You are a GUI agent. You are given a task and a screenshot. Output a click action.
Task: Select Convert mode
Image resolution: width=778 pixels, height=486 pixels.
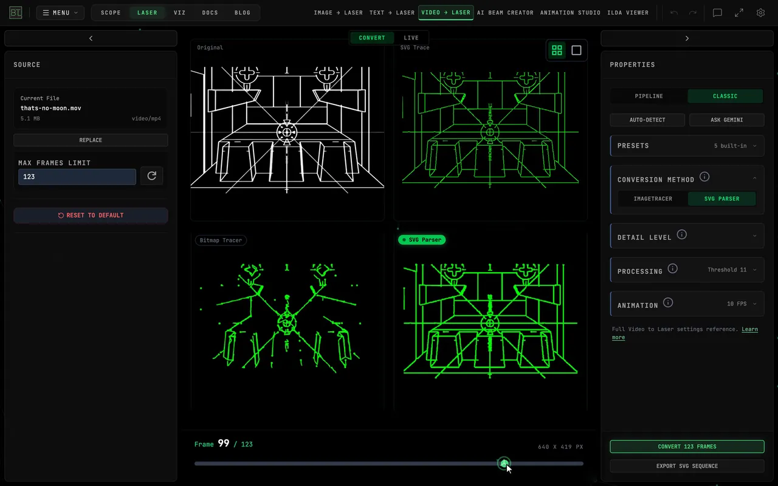pyautogui.click(x=372, y=38)
